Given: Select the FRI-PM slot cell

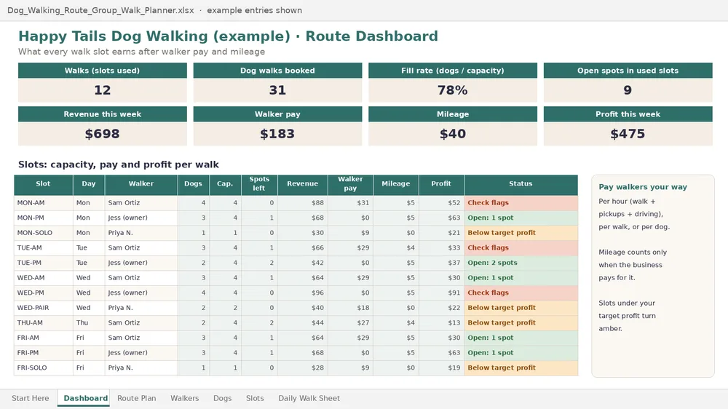Looking at the screenshot, I should click(43, 353).
